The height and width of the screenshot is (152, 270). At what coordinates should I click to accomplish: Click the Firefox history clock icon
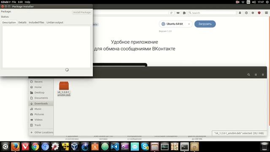click(x=246, y=13)
